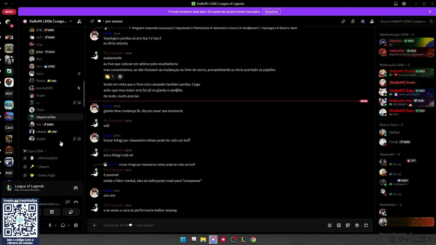Open headphone output options dropdown
This screenshot has width=436, height=245.
coord(68,225)
